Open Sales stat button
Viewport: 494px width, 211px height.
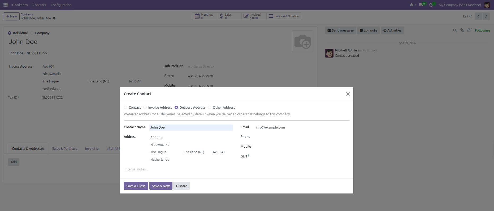229,16
